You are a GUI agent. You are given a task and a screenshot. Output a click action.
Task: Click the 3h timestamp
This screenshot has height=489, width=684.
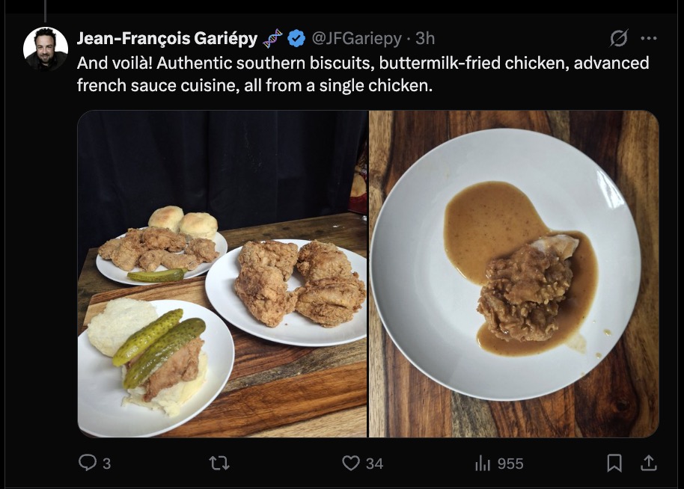coord(425,38)
